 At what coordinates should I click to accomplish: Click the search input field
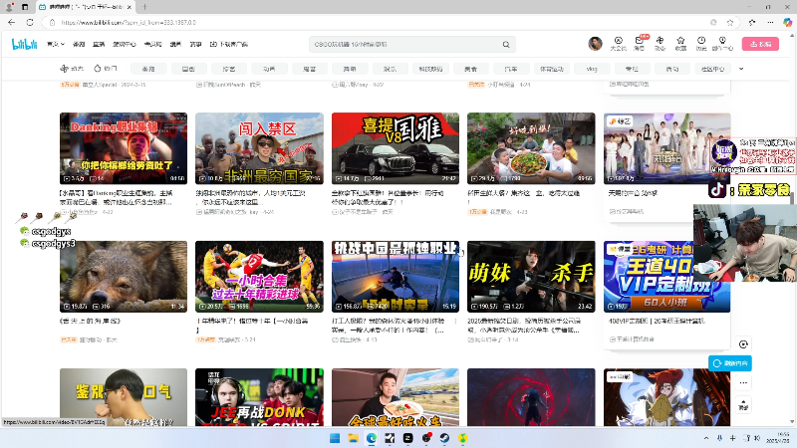point(406,44)
